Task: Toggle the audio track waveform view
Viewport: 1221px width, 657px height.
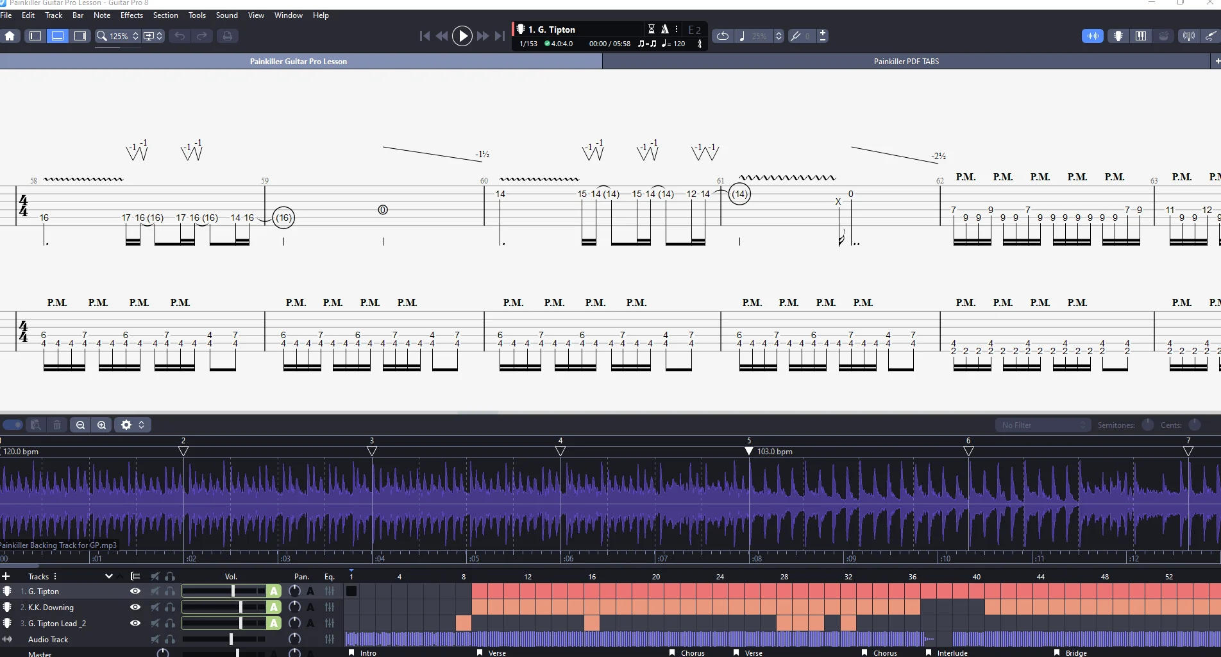Action: [x=1093, y=36]
